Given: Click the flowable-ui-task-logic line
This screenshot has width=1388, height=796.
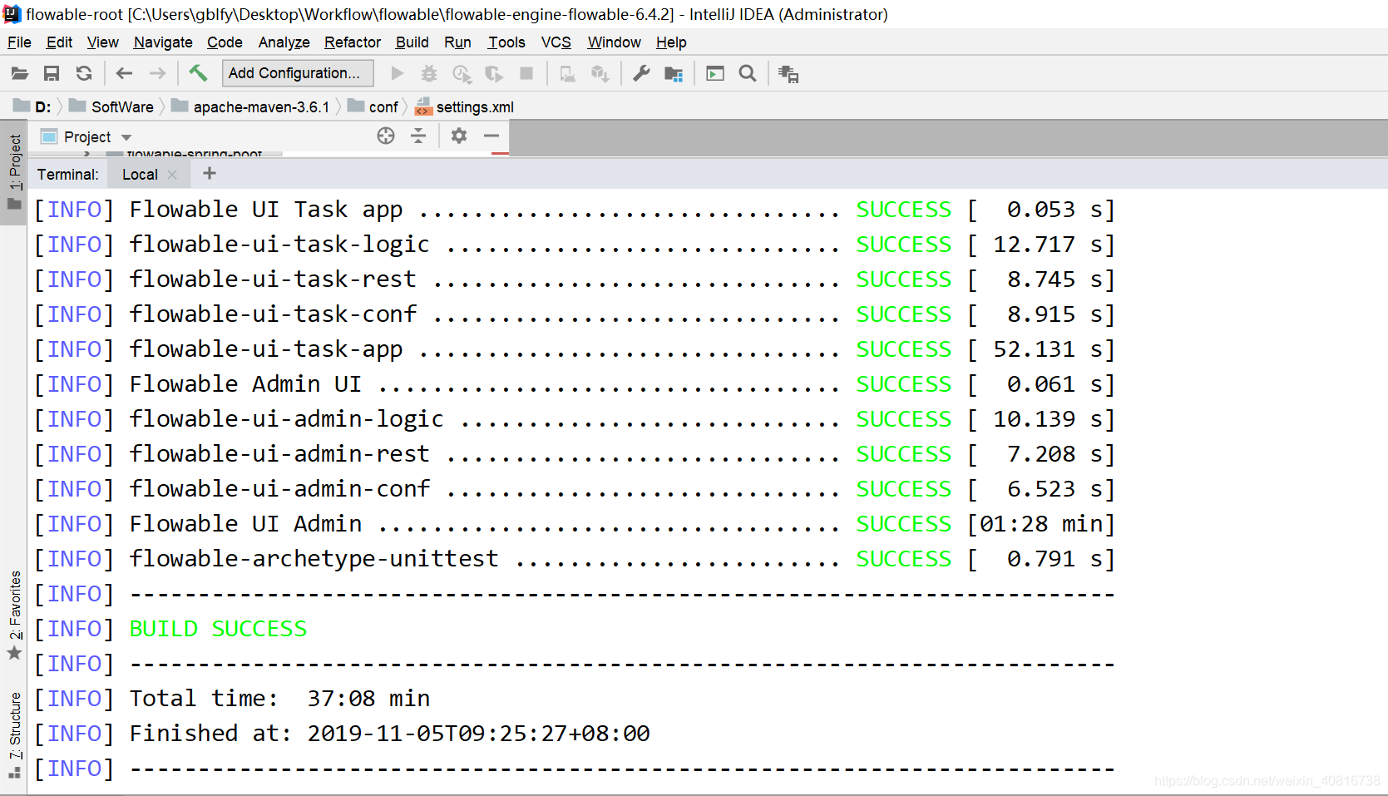Looking at the screenshot, I should tap(574, 245).
